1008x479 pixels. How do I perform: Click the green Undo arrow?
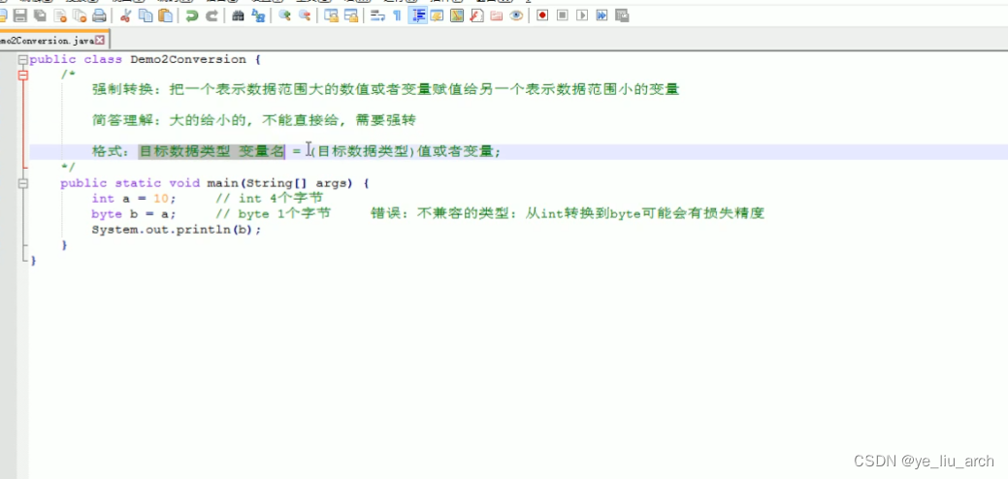click(x=191, y=16)
